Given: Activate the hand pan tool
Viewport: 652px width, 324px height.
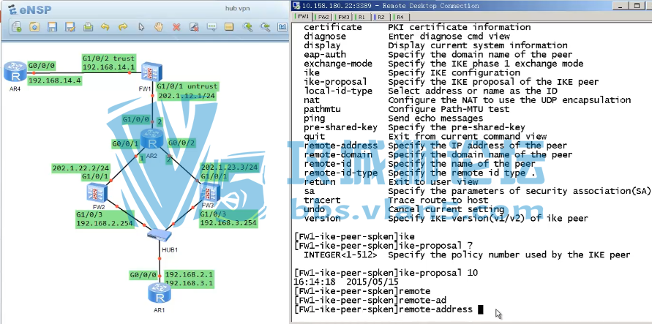Looking at the screenshot, I should tap(158, 27).
